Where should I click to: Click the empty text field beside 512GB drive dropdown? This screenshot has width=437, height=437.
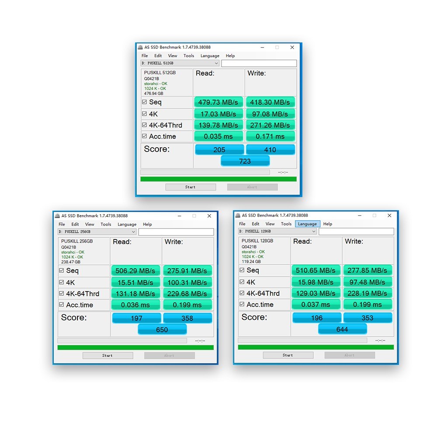tap(259, 63)
